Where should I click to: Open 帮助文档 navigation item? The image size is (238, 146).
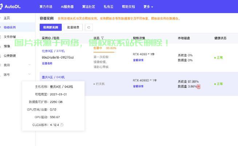(x=128, y=7)
